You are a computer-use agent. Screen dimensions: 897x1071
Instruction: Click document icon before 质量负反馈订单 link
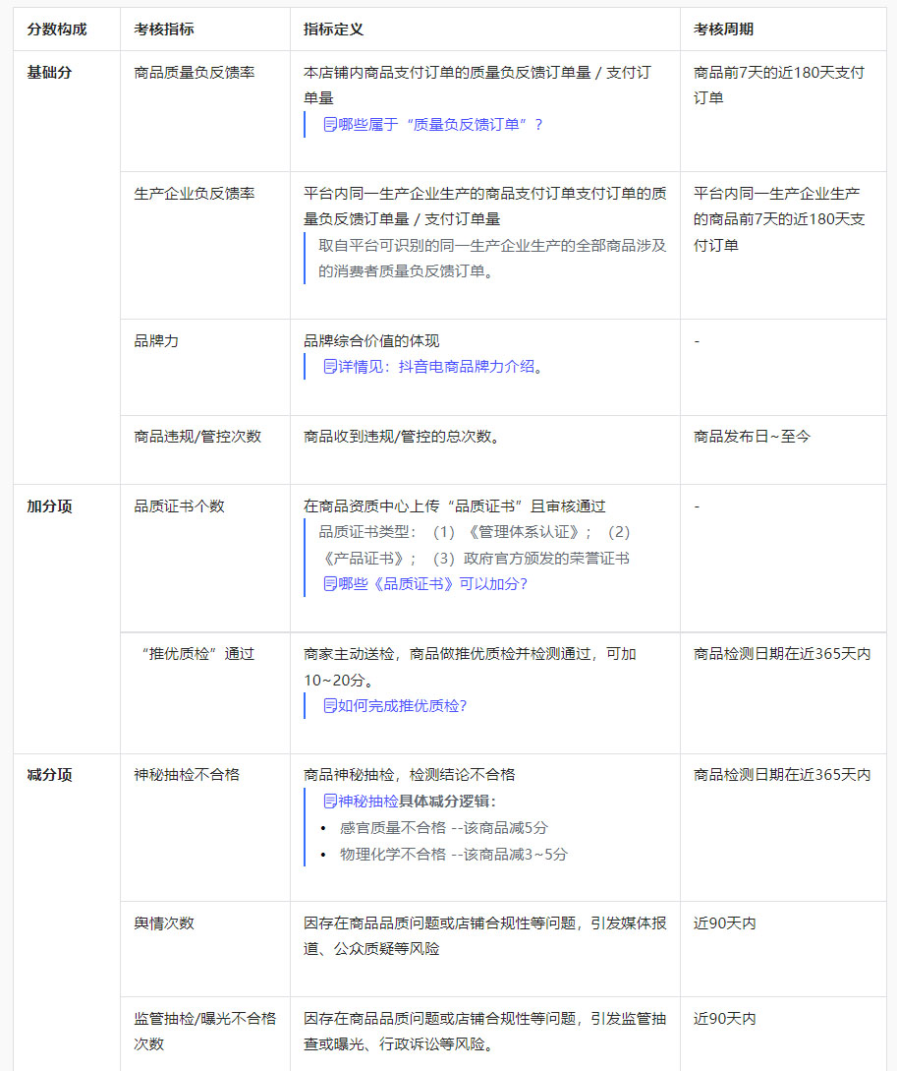[330, 125]
